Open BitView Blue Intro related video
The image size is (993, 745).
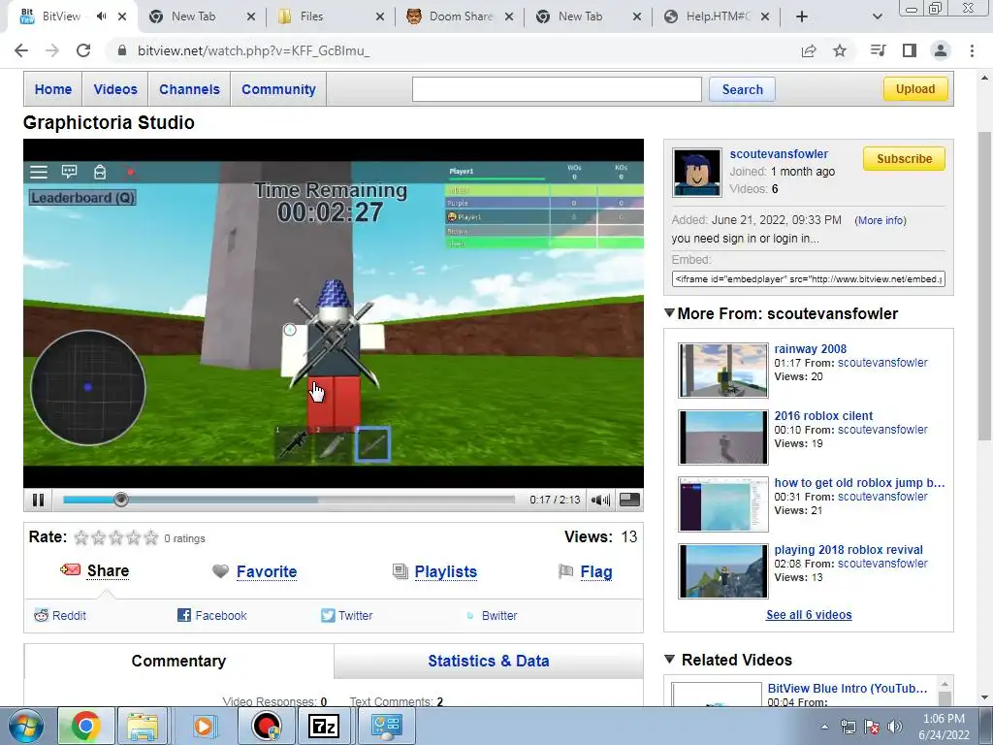click(x=847, y=689)
